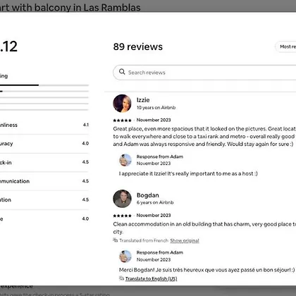Image resolution: width=296 pixels, height=296 pixels.
Task: Click the Communication rating row
Action: coord(44,181)
